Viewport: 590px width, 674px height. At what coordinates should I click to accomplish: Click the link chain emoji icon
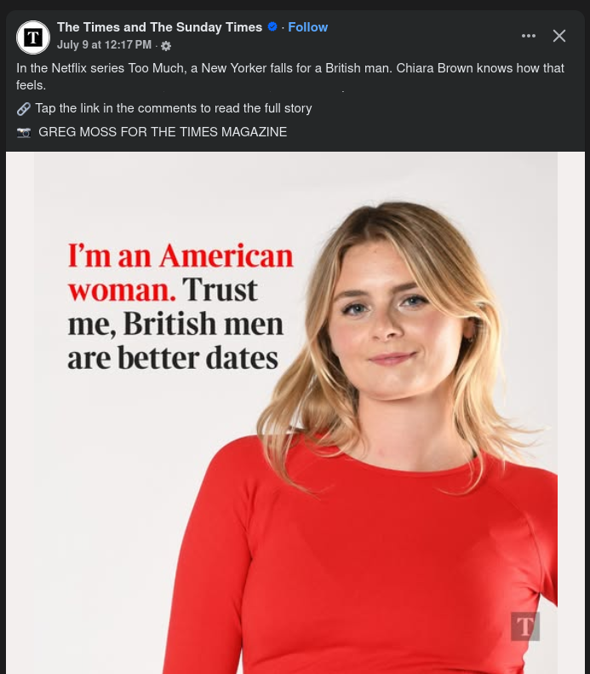click(x=24, y=109)
